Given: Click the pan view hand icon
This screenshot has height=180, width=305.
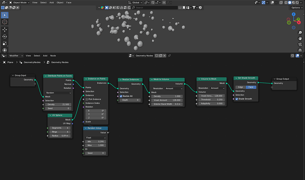Looking at the screenshot, I should tap(300, 38).
